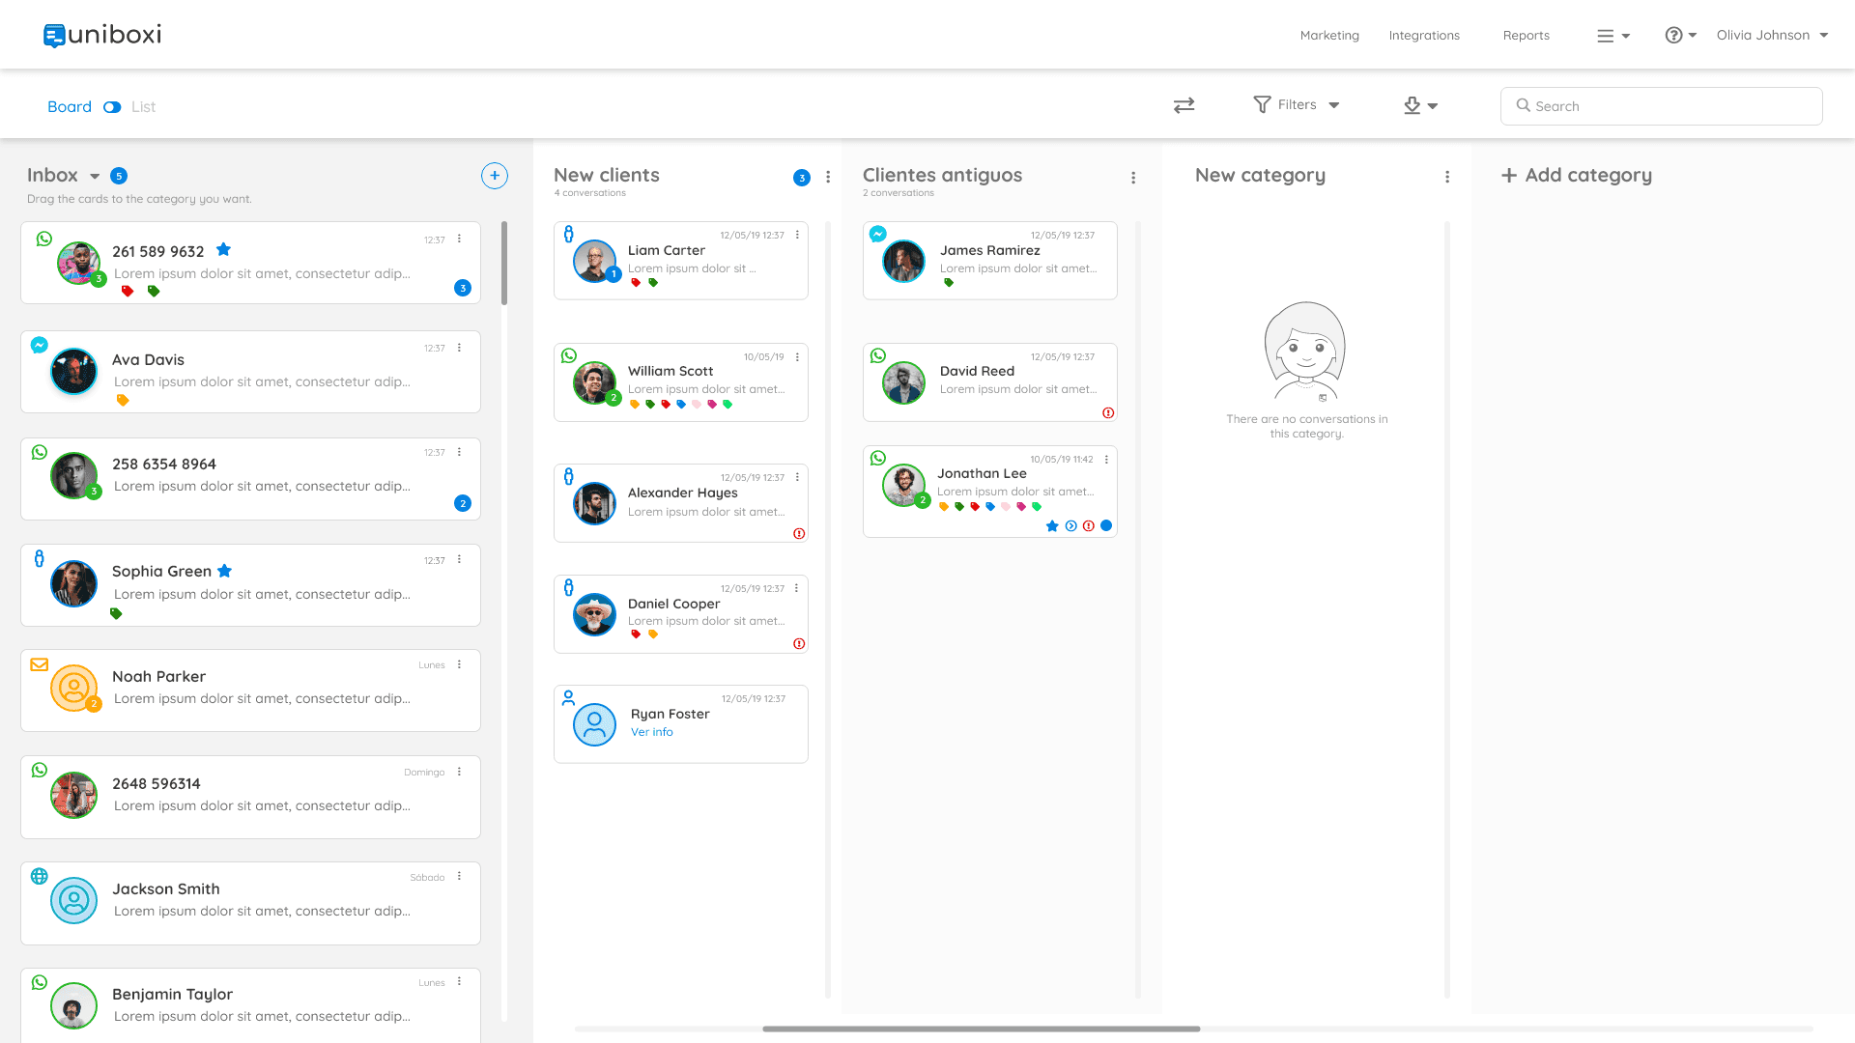Click the horizontal board scrollbar
1855x1043 pixels.
(981, 1029)
